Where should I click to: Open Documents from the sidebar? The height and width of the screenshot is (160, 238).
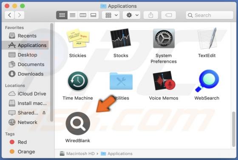(25, 64)
